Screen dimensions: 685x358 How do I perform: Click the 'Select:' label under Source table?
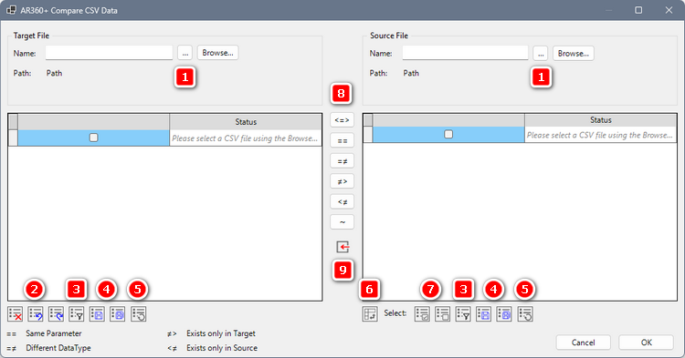click(395, 313)
